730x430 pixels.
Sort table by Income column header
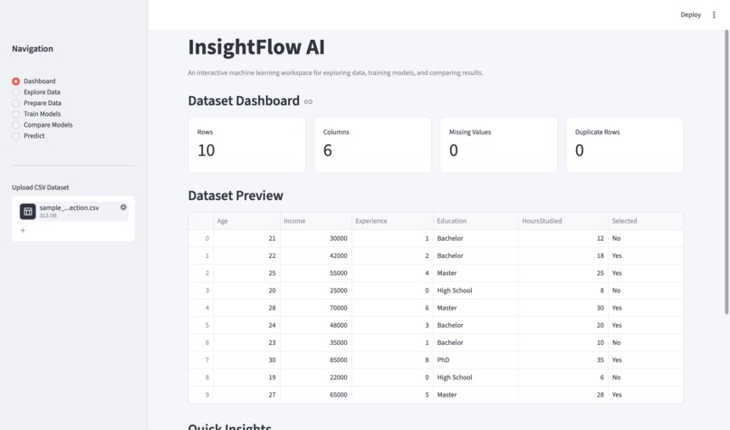[x=316, y=221]
